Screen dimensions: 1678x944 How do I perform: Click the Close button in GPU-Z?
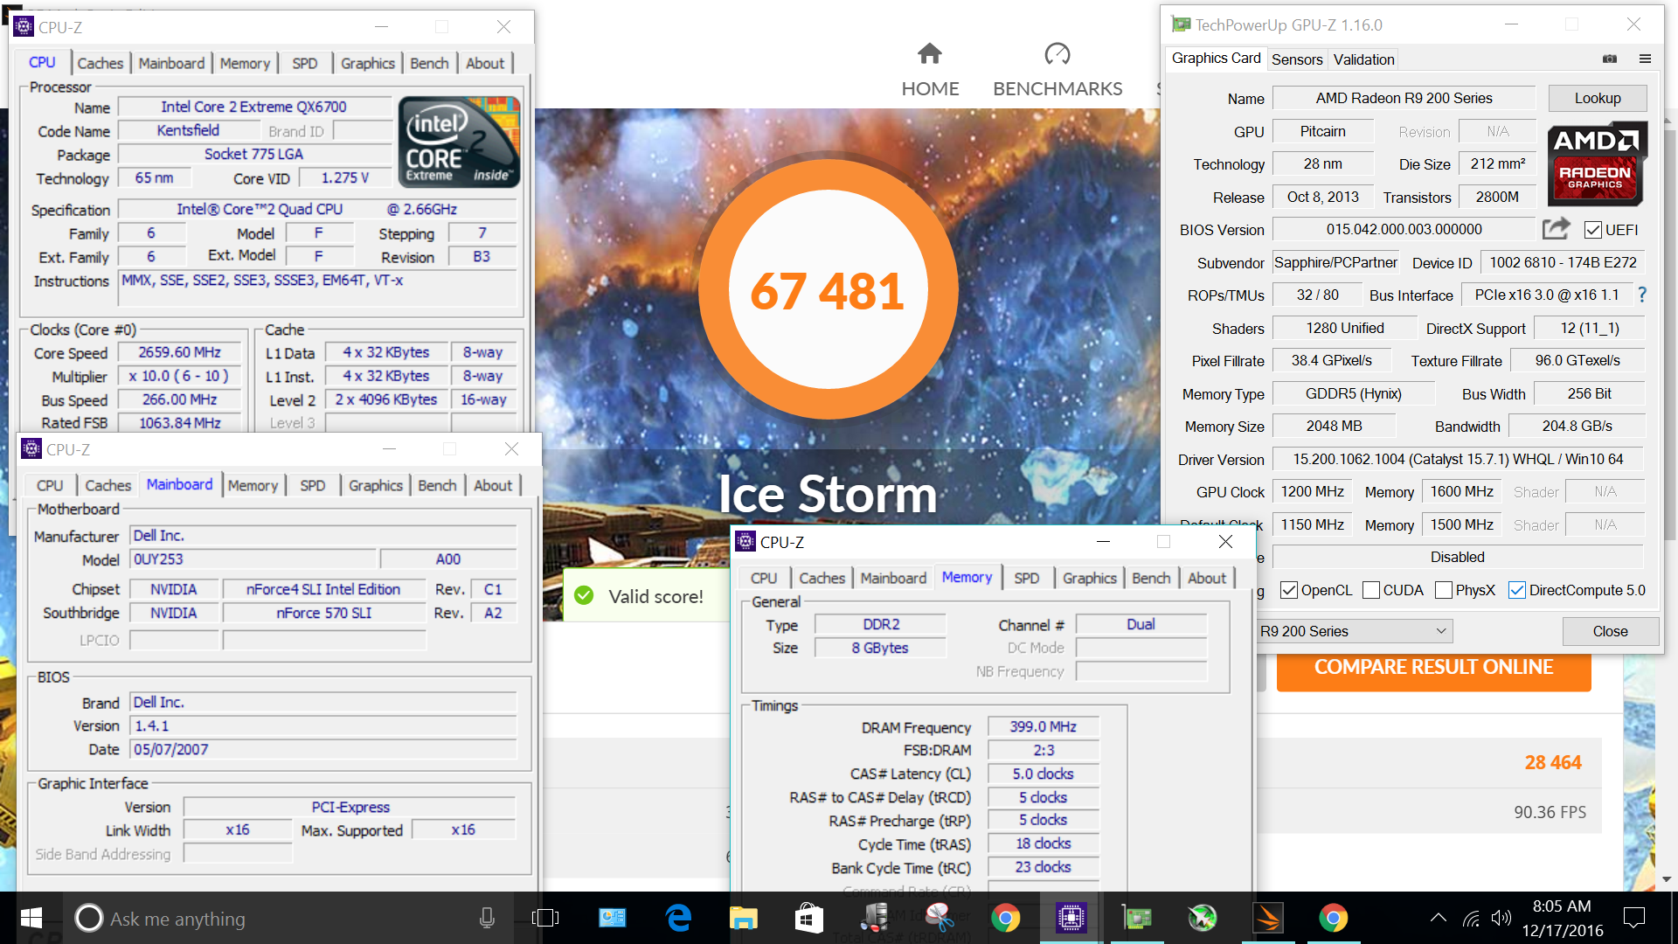pos(1610,631)
